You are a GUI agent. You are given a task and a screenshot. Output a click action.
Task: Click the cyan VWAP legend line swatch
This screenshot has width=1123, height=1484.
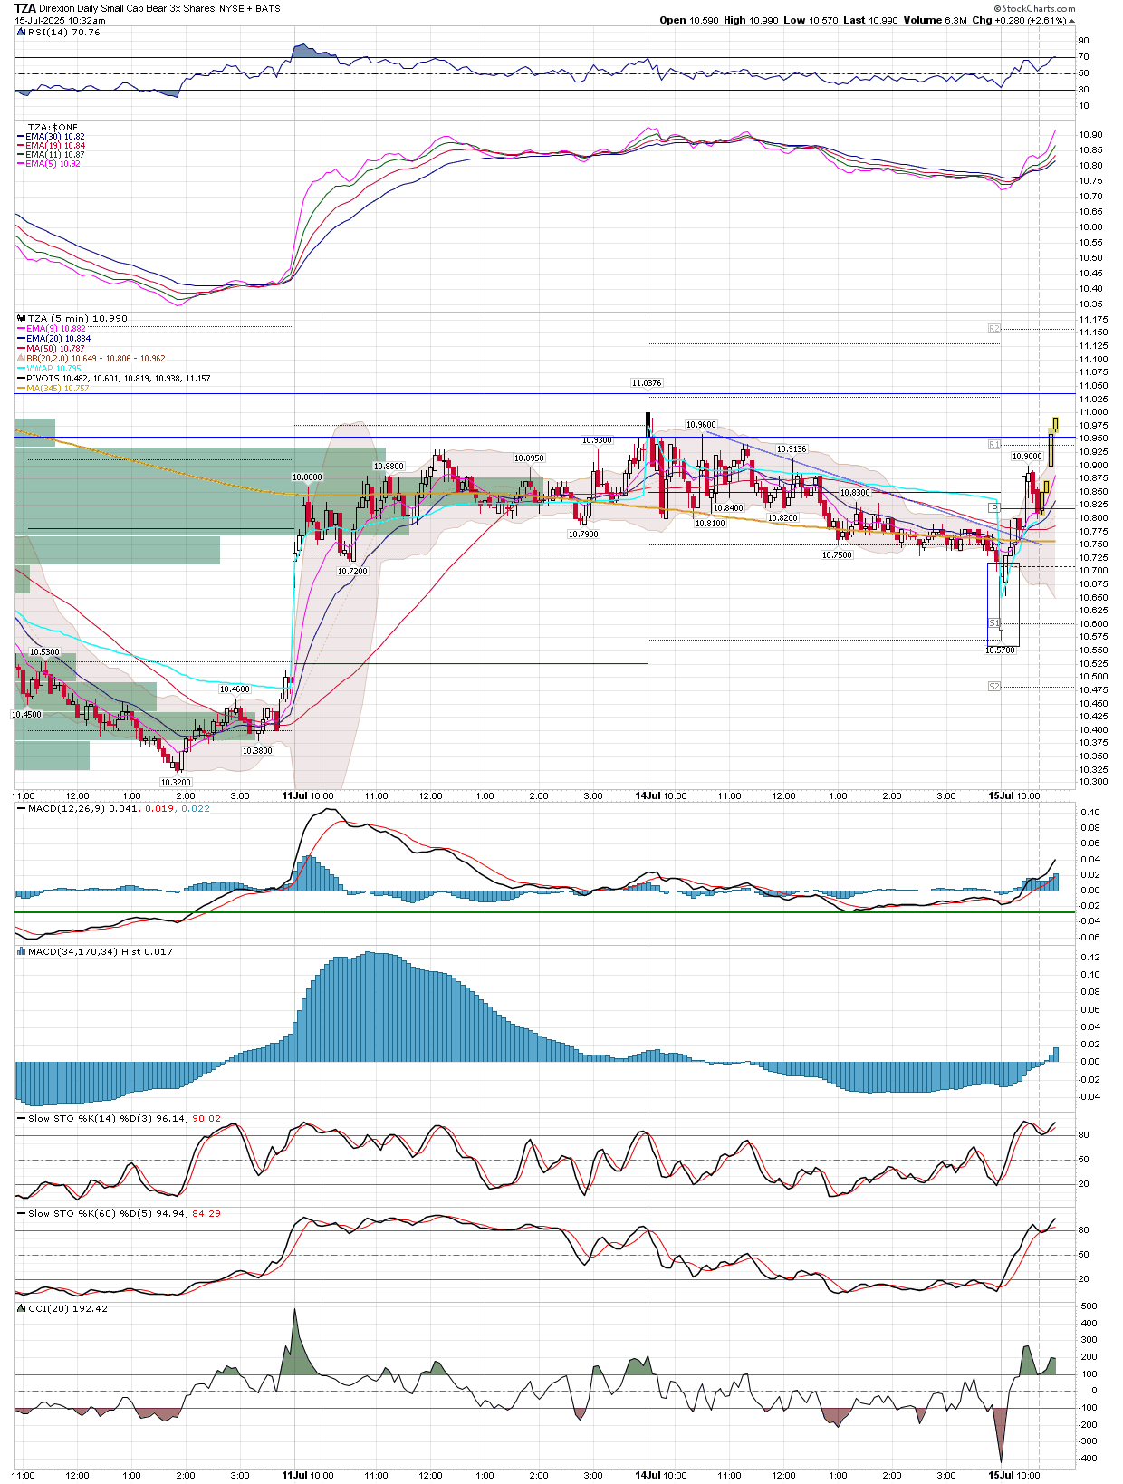tap(21, 369)
